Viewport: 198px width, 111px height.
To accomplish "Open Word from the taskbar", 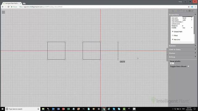I will (58, 109).
